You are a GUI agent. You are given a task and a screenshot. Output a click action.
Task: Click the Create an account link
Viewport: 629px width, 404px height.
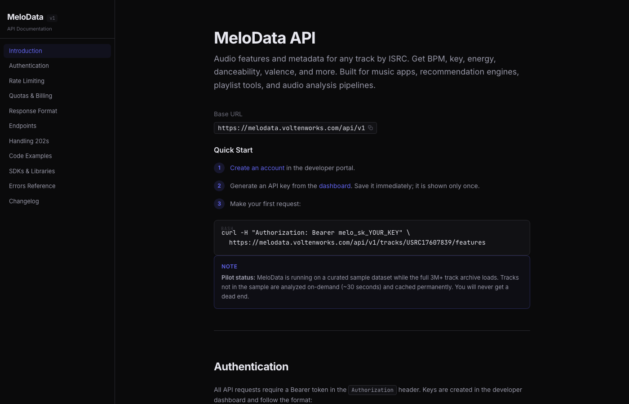(257, 168)
